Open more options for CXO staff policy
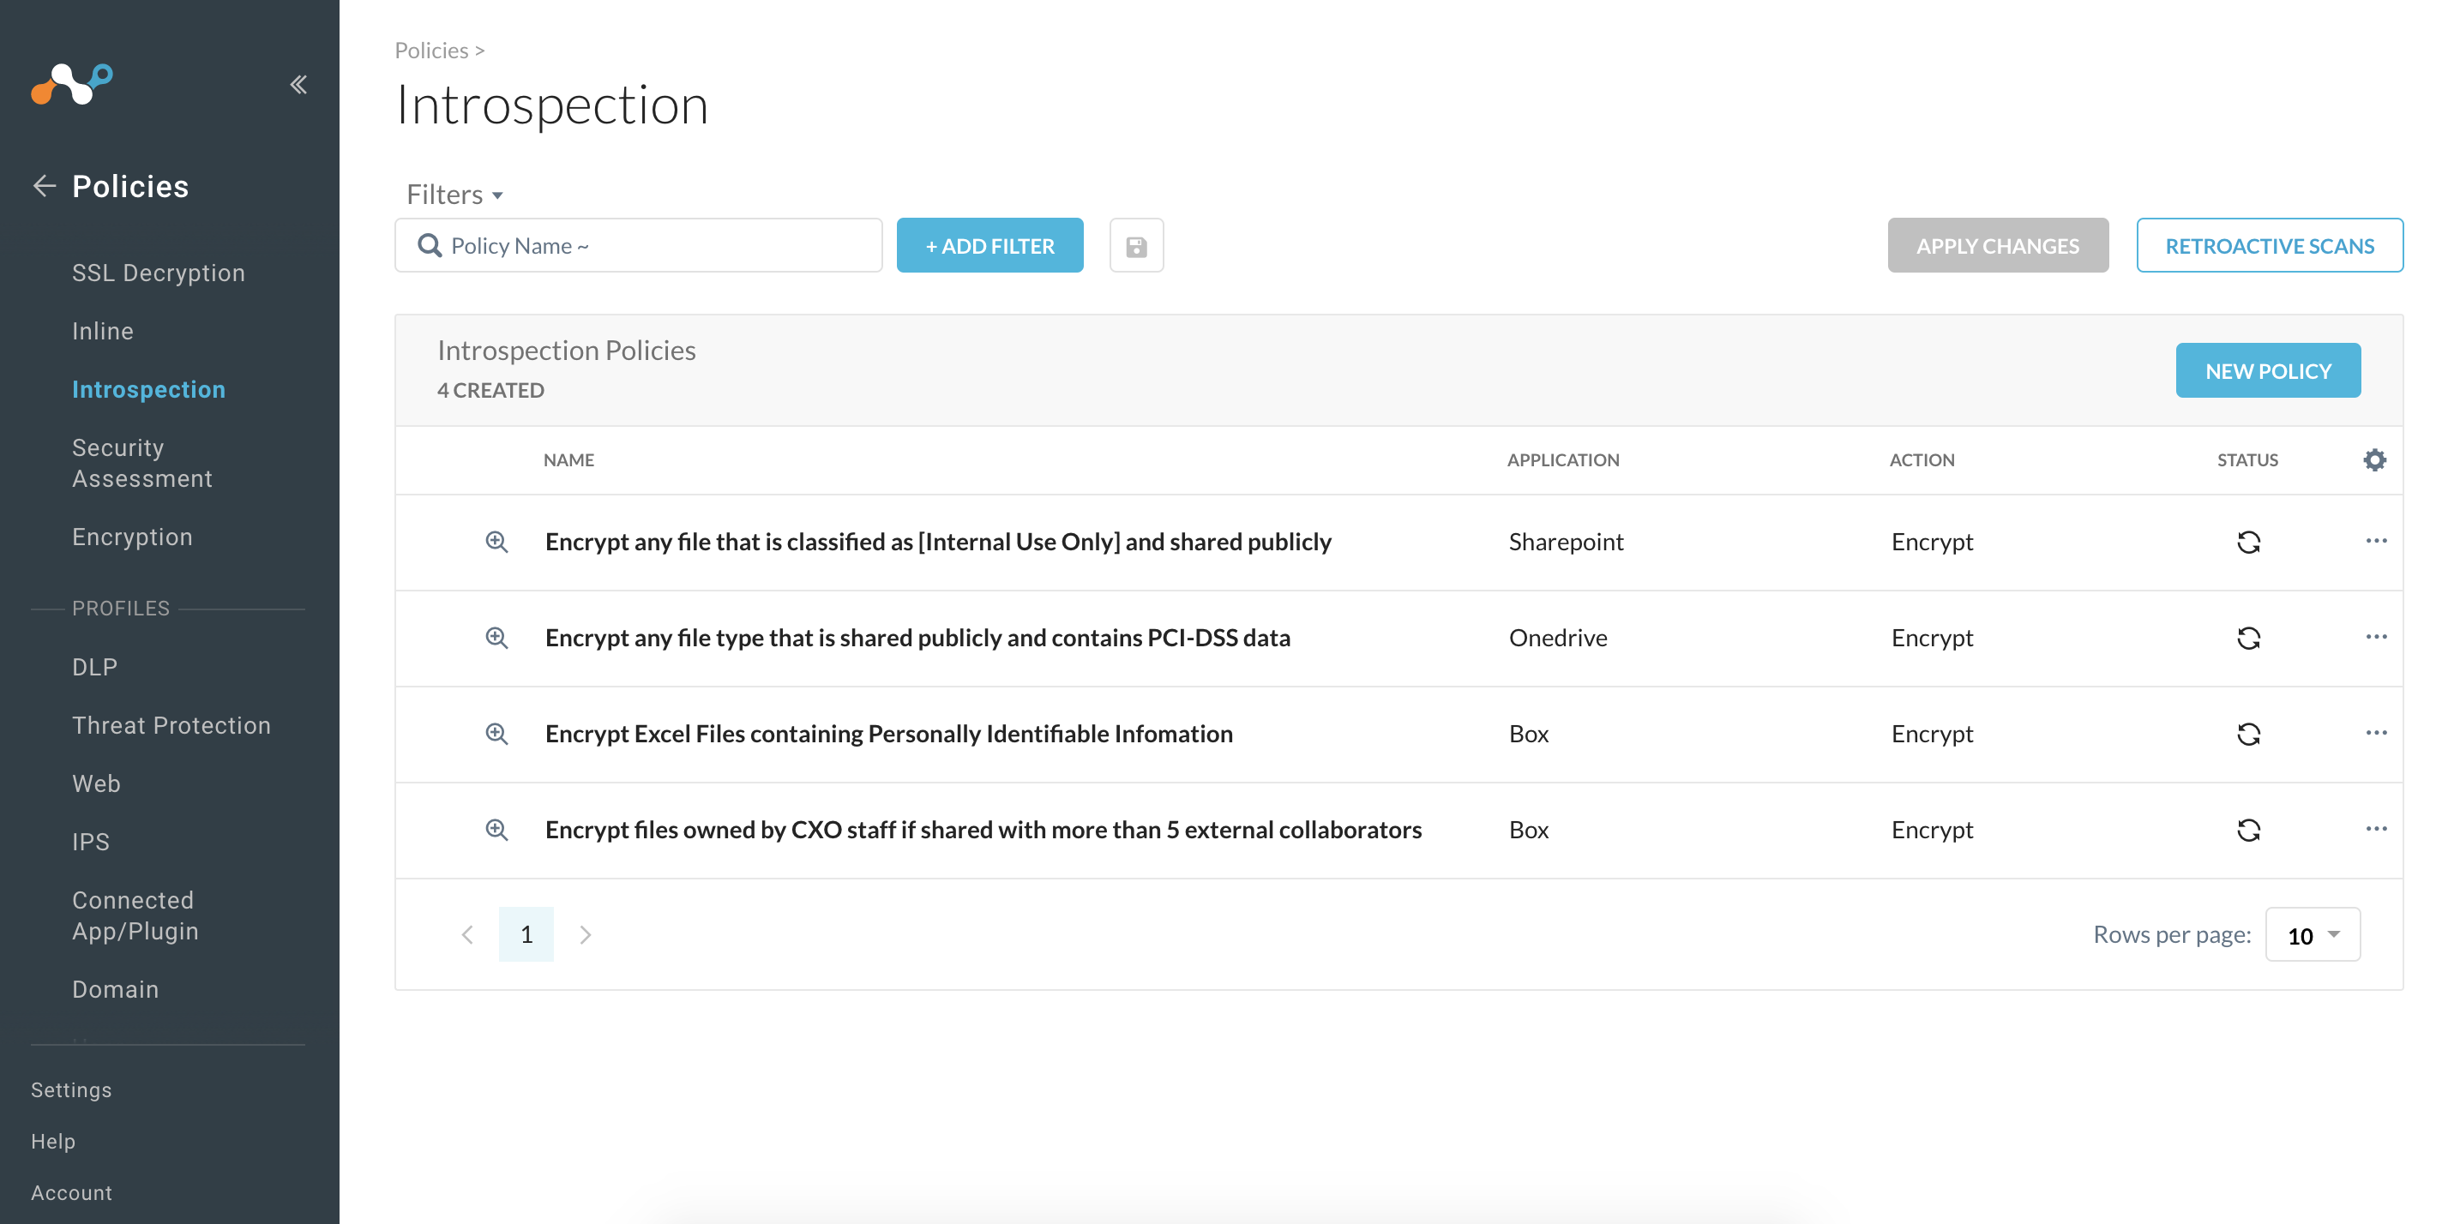Image resolution: width=2454 pixels, height=1224 pixels. 2376,830
